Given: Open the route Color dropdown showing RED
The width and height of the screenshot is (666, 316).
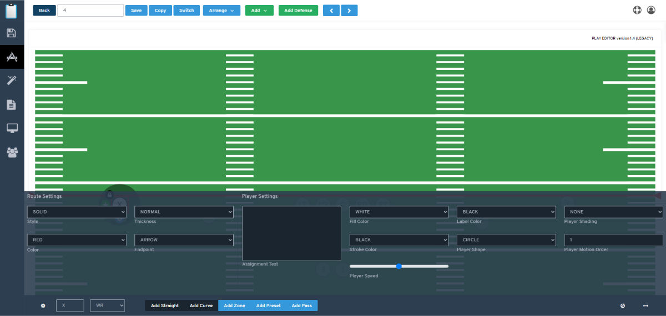Looking at the screenshot, I should [77, 240].
